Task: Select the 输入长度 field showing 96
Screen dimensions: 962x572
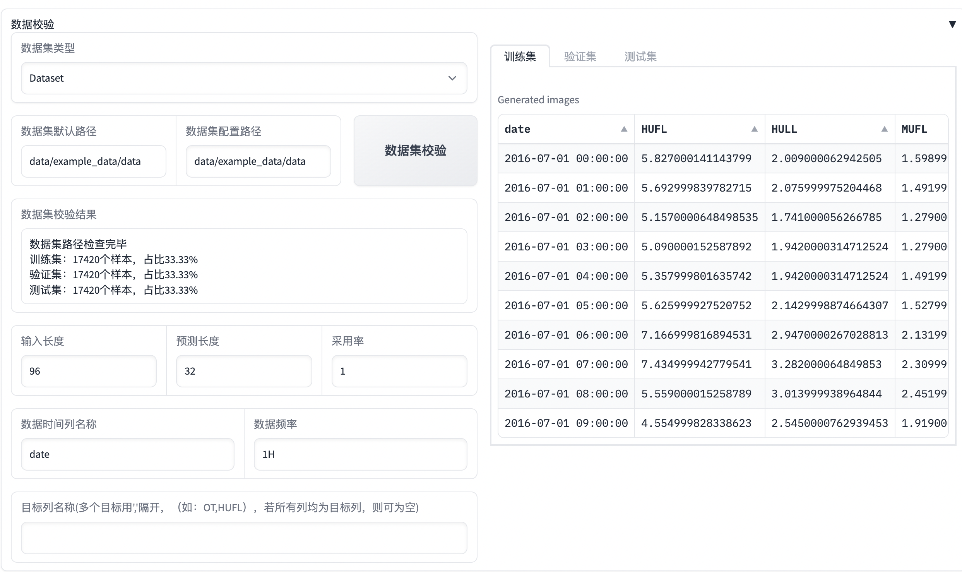Action: tap(88, 371)
